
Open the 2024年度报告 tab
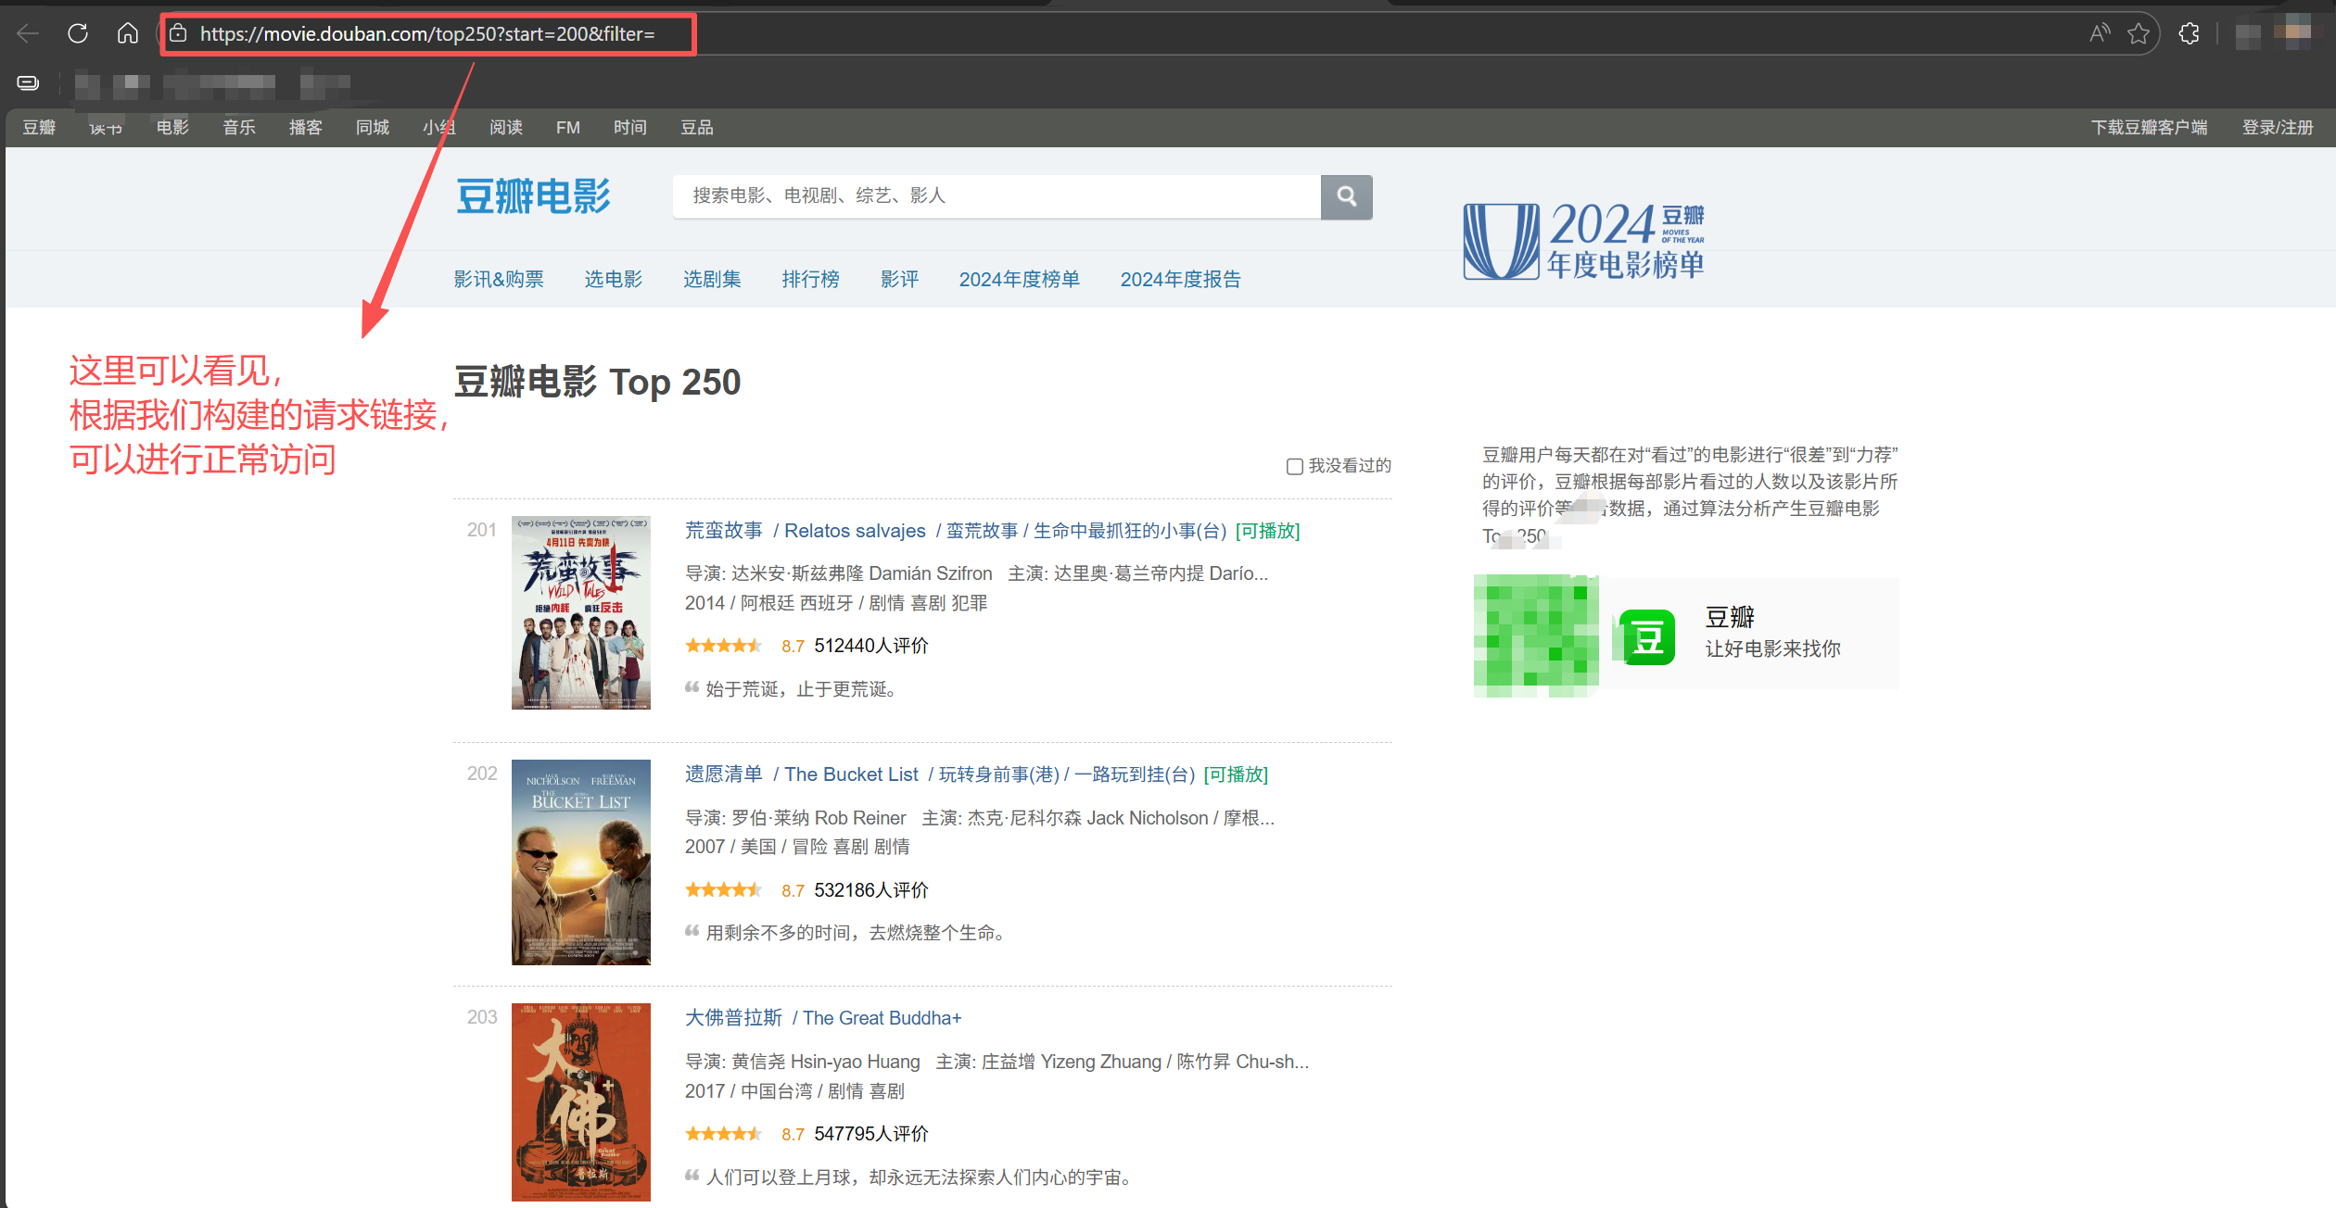click(x=1181, y=279)
